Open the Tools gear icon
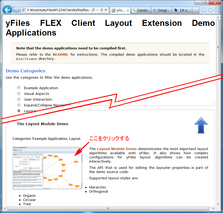Image resolution: width=223 pixels, height=213 pixels. [217, 10]
